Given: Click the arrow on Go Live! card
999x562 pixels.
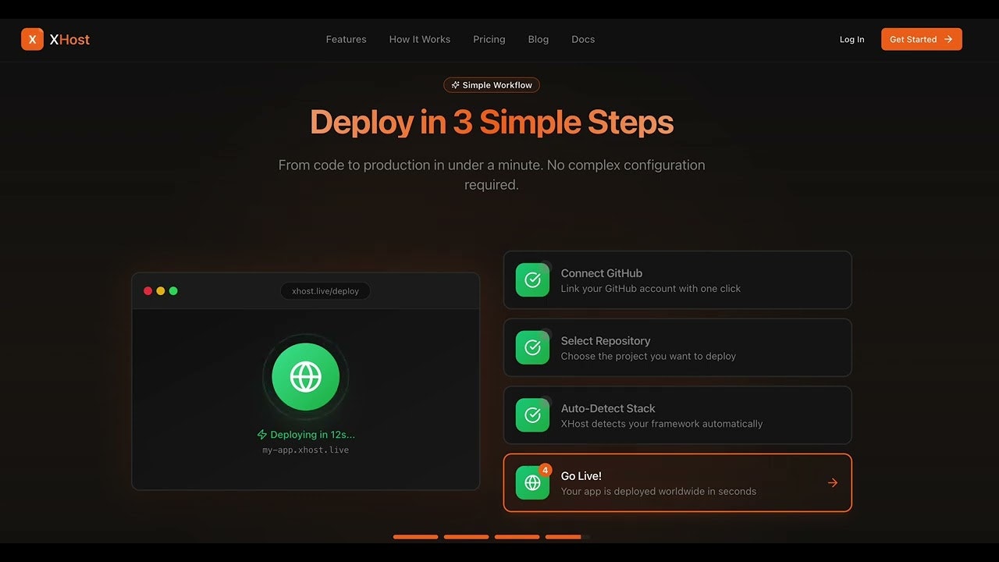Looking at the screenshot, I should (x=833, y=482).
